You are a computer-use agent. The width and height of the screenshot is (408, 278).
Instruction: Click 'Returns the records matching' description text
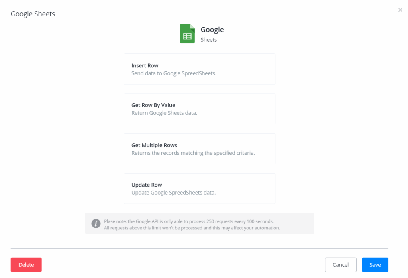tap(193, 153)
